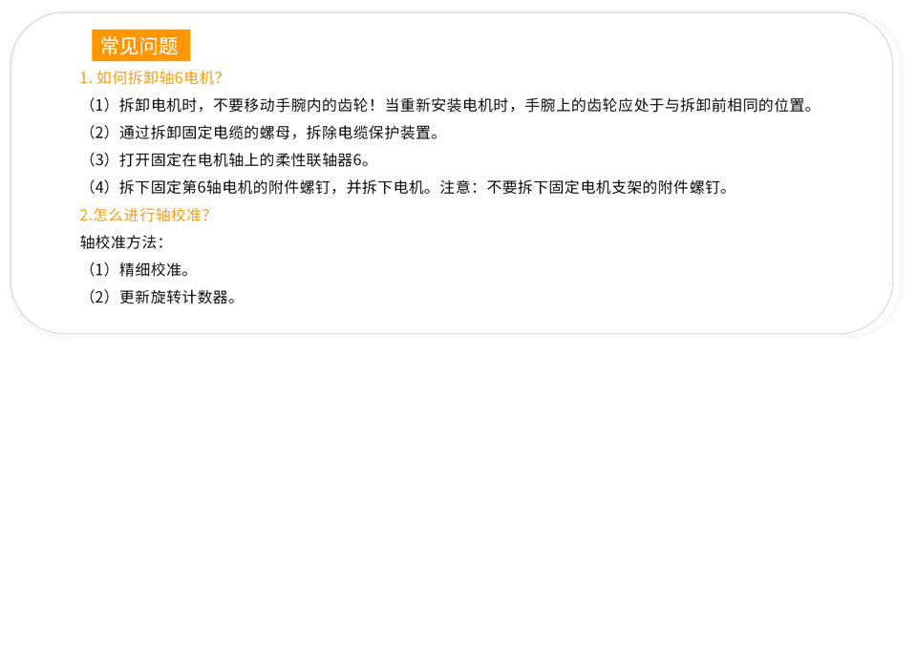Select the question 如何拆卸轴6电机?
917x648 pixels.
pyautogui.click(x=160, y=77)
